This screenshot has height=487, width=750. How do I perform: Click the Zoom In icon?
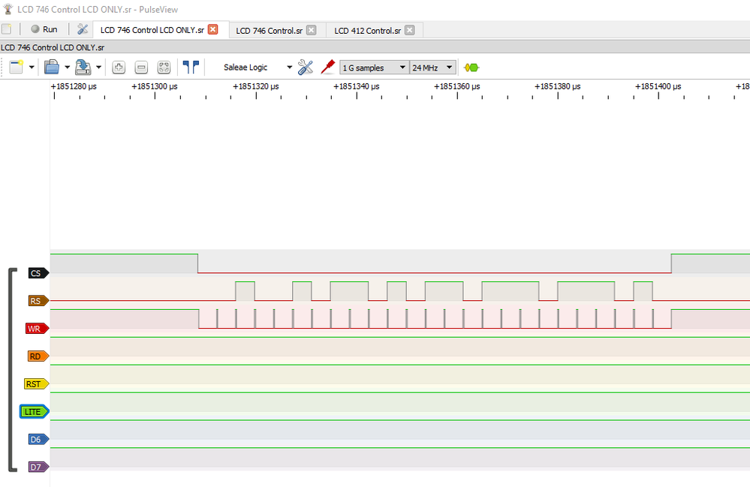coord(119,68)
